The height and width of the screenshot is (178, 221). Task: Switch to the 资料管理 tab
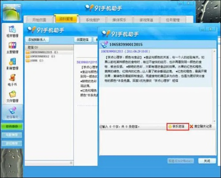click(x=66, y=19)
